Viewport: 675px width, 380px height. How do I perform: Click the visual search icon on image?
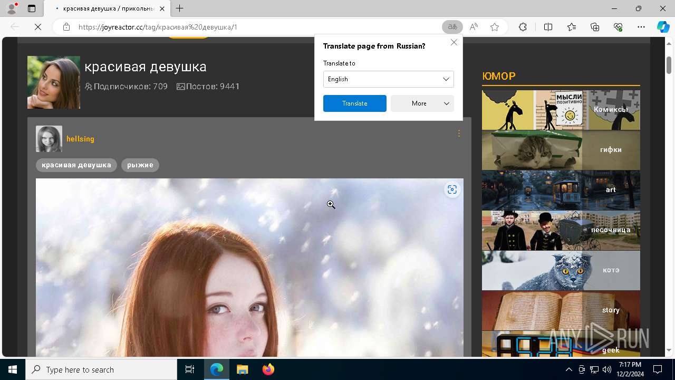click(x=452, y=190)
